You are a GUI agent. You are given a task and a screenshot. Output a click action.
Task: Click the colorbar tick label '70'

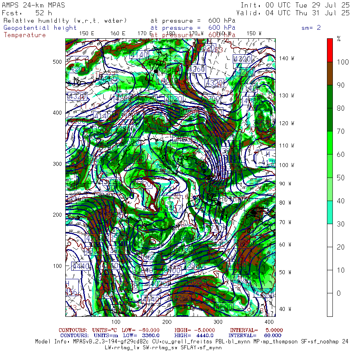pos(341,131)
